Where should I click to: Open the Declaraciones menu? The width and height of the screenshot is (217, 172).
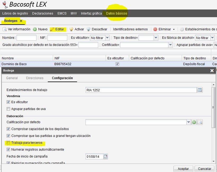[x=43, y=13]
